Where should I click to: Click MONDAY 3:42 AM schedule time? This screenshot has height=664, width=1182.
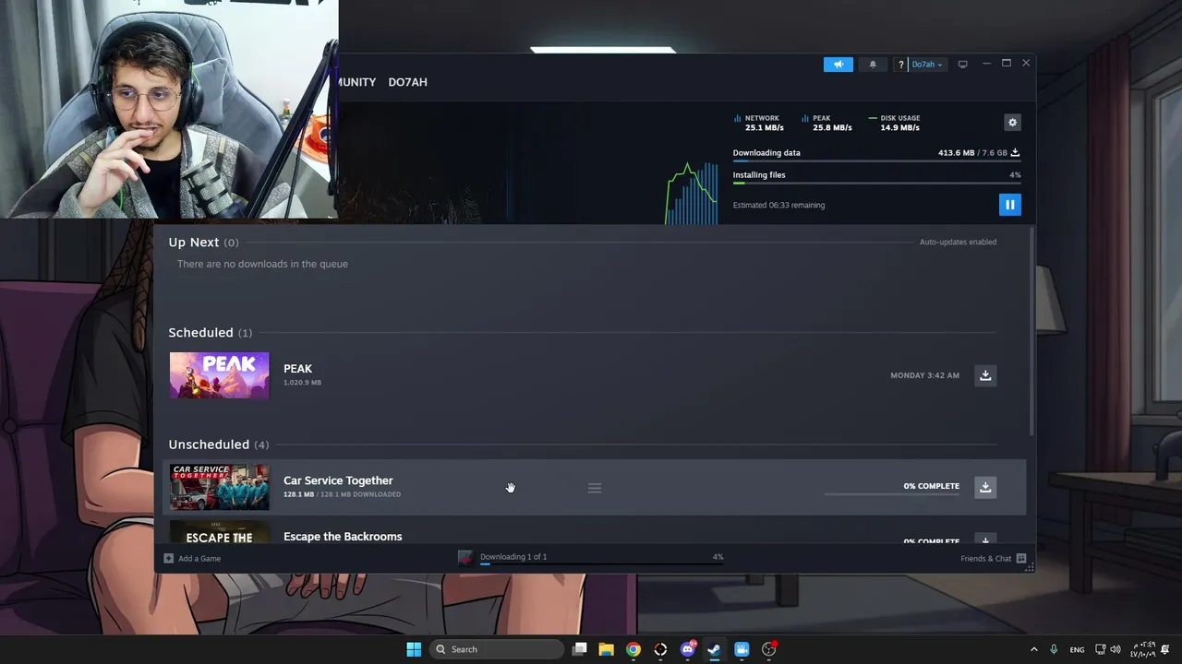tap(924, 375)
